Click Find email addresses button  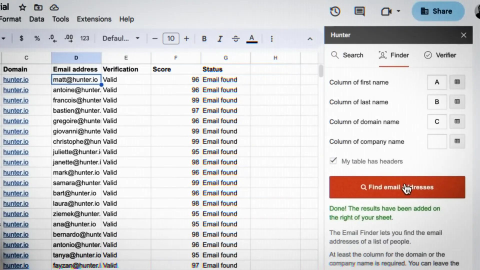(x=397, y=187)
